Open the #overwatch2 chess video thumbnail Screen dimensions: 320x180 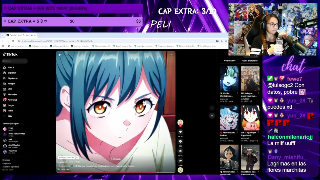(x=229, y=157)
